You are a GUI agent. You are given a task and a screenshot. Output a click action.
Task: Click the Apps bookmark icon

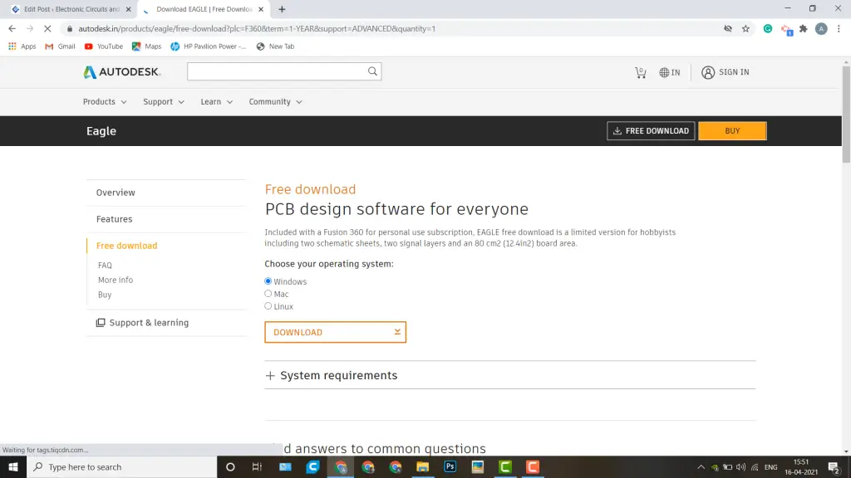pos(22,46)
